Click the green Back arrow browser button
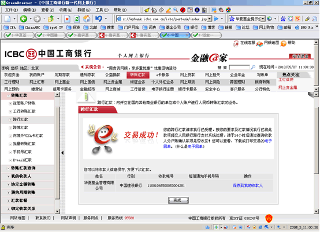Image resolution: width=320 pixels, height=232 pixels. (x=24, y=18)
